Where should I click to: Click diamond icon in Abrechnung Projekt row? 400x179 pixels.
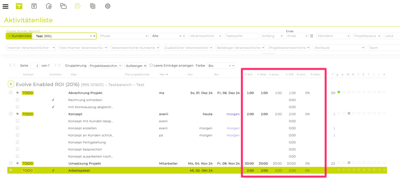coord(18,93)
